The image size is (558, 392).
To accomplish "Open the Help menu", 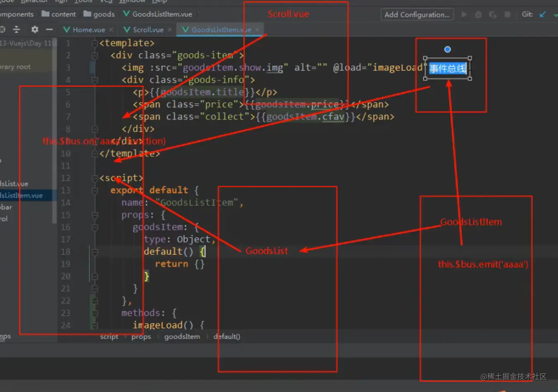I will pyautogui.click(x=159, y=1).
